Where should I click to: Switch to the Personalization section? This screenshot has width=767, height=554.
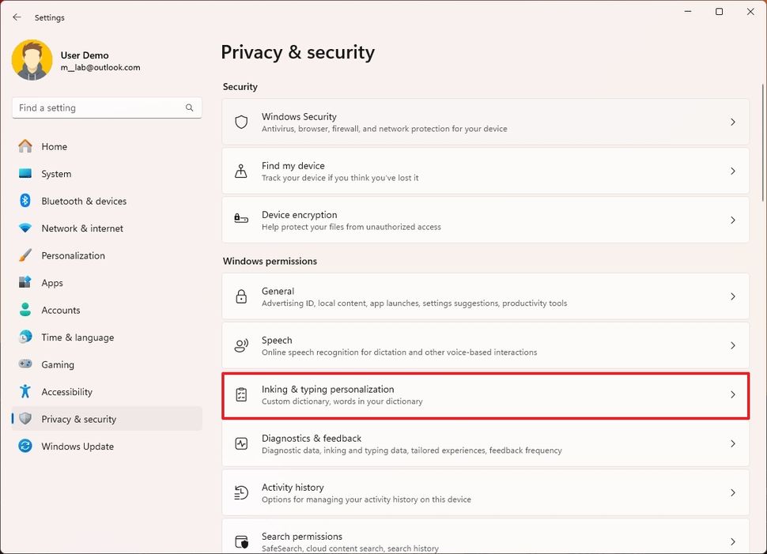point(72,255)
